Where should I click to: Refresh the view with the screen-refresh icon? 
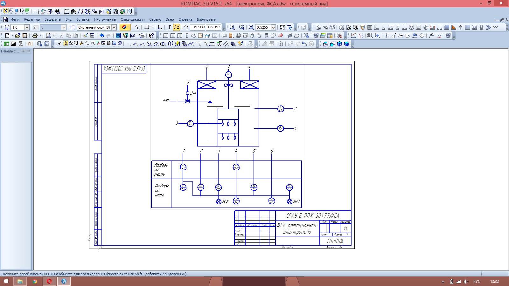pyautogui.click(x=289, y=27)
